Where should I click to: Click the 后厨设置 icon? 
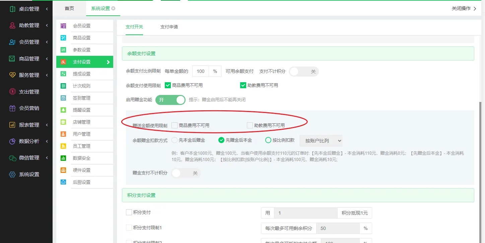63,182
